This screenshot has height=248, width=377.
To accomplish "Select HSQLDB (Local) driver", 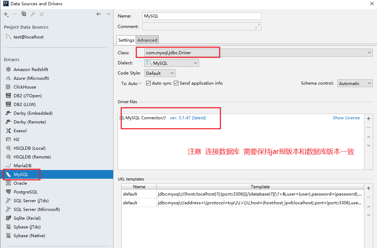I will (29, 148).
